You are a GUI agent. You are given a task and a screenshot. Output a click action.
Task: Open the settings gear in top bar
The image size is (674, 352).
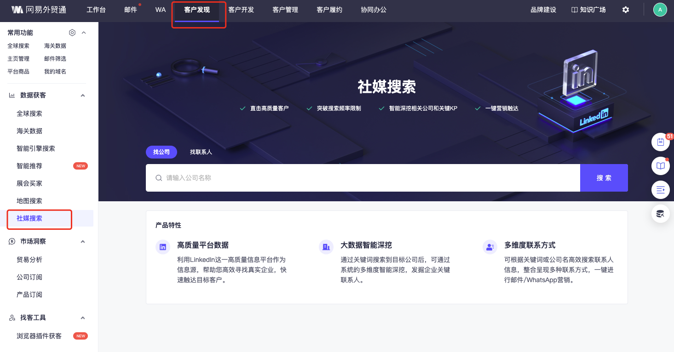626,10
